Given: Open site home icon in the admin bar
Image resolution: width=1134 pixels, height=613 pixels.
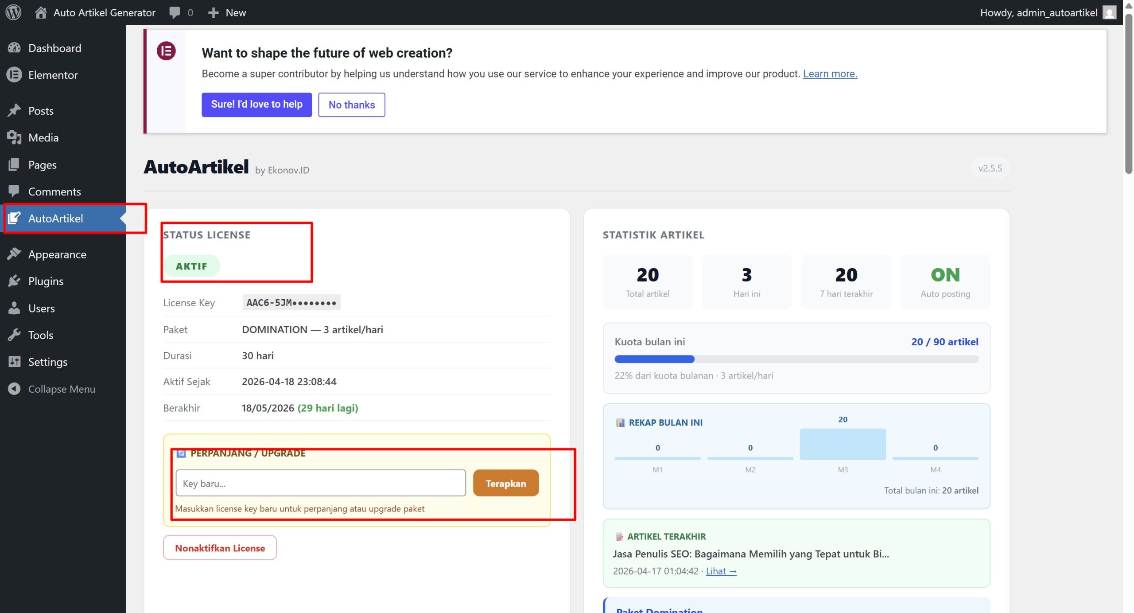Looking at the screenshot, I should click(x=41, y=12).
